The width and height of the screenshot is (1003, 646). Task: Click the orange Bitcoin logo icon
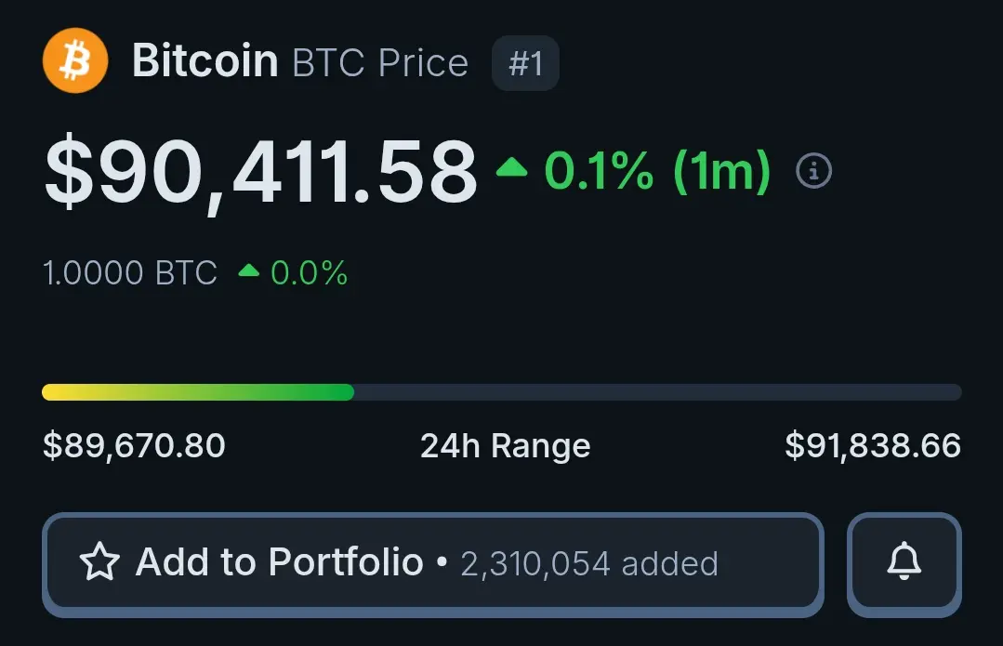click(x=75, y=61)
